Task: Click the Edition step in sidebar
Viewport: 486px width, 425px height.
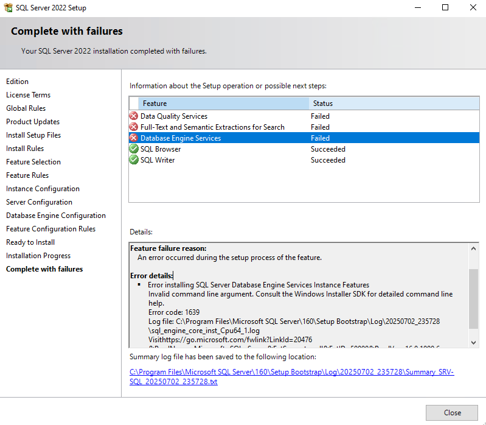Action: (x=18, y=81)
